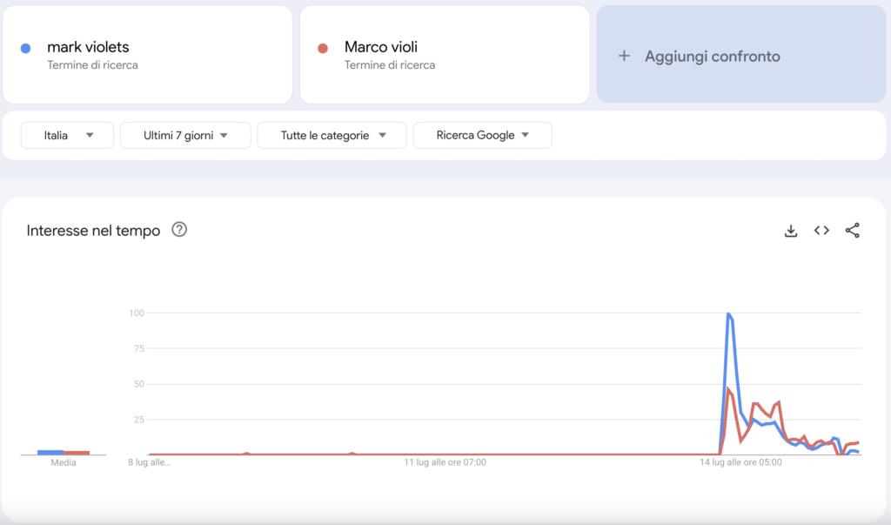The width and height of the screenshot is (891, 525).
Task: Open the Ricerca Google search type dropdown
Action: click(482, 135)
